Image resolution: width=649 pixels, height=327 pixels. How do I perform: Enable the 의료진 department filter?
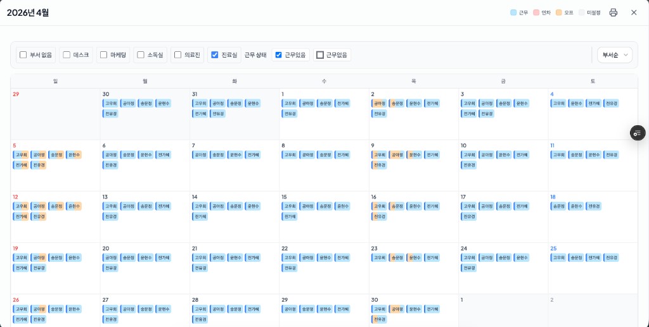click(x=178, y=54)
